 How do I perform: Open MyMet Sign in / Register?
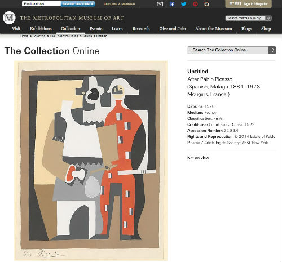pos(248,4)
